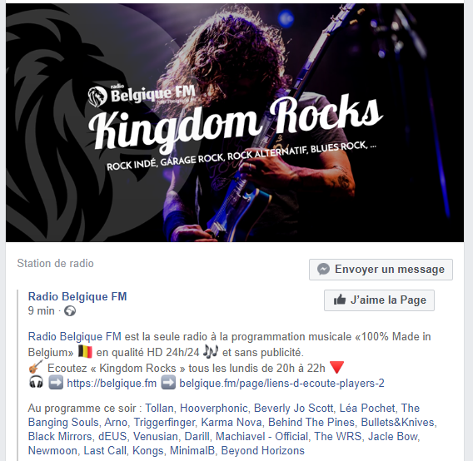The height and width of the screenshot is (461, 473).
Task: Click the Belgique FM lion logo
Action: click(97, 97)
